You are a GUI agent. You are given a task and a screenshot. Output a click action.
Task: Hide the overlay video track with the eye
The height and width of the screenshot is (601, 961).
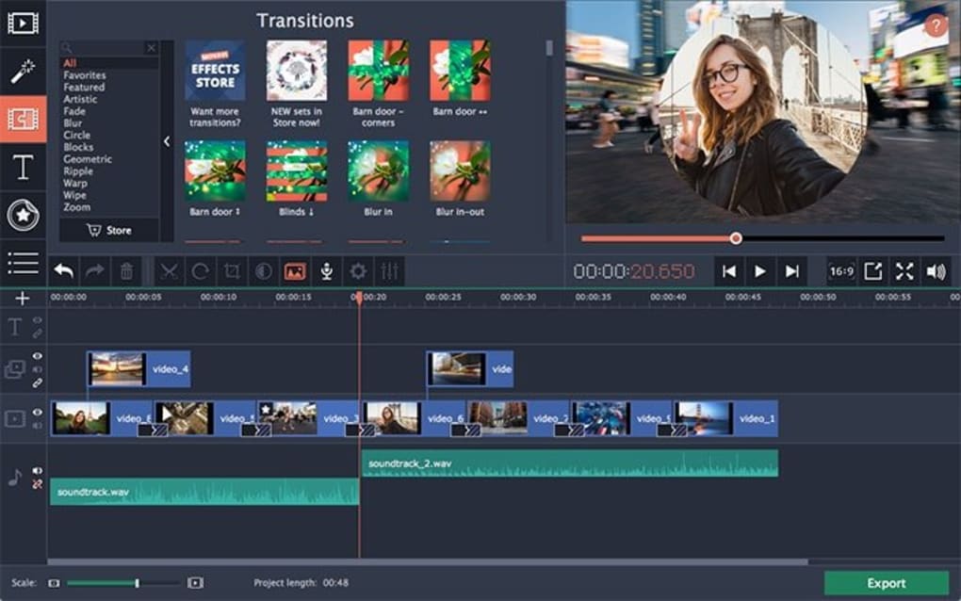coord(37,356)
